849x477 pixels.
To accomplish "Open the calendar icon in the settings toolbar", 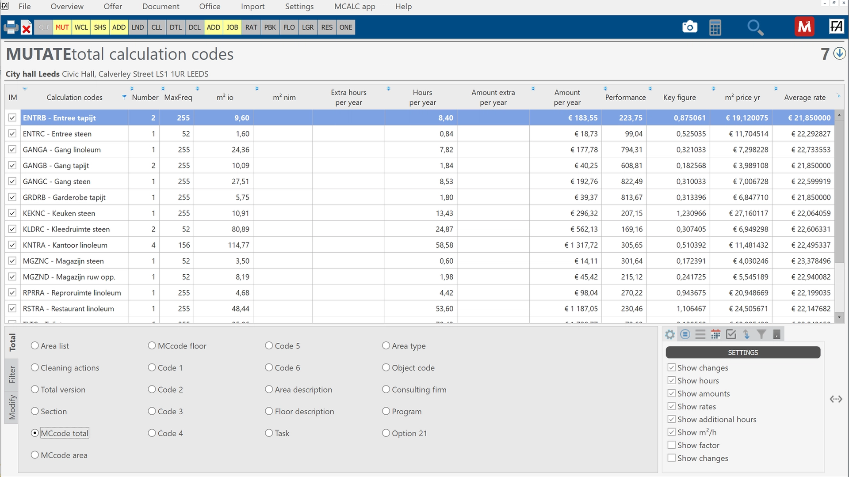I will click(x=715, y=334).
